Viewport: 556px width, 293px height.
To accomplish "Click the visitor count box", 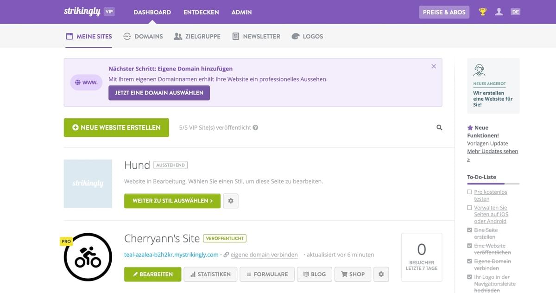I will coord(422,257).
